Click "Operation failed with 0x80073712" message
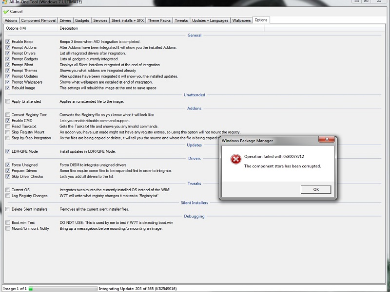This screenshot has width=390, height=292. (274, 156)
